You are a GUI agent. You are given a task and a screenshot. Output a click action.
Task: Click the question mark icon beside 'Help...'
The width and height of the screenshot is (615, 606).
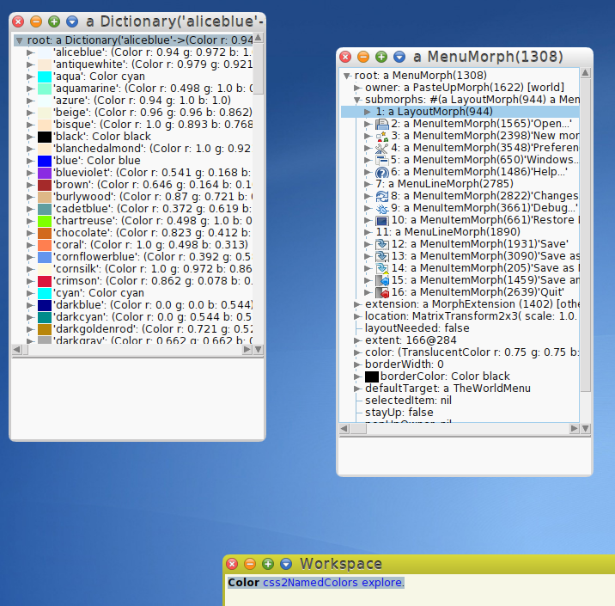pos(382,172)
